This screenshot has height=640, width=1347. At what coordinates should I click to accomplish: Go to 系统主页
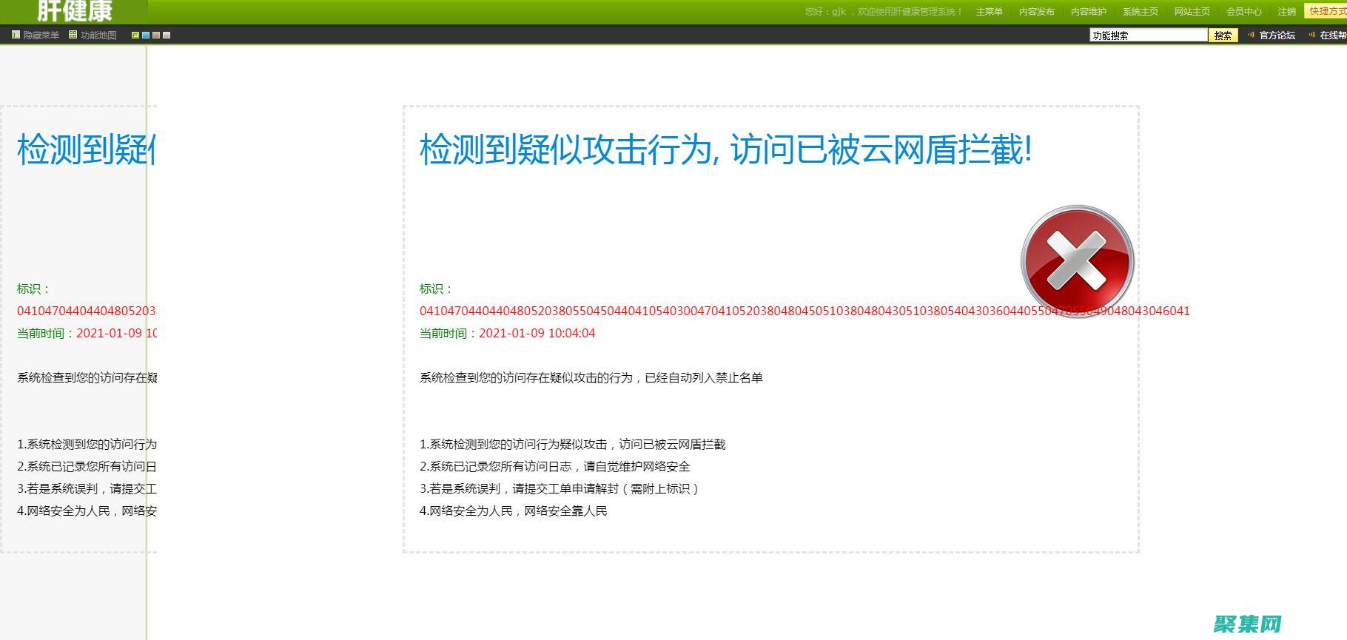pos(1140,12)
